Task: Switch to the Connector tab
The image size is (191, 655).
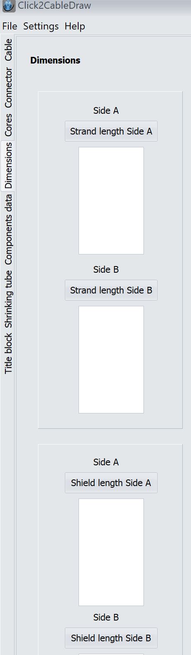Action: click(x=8, y=88)
